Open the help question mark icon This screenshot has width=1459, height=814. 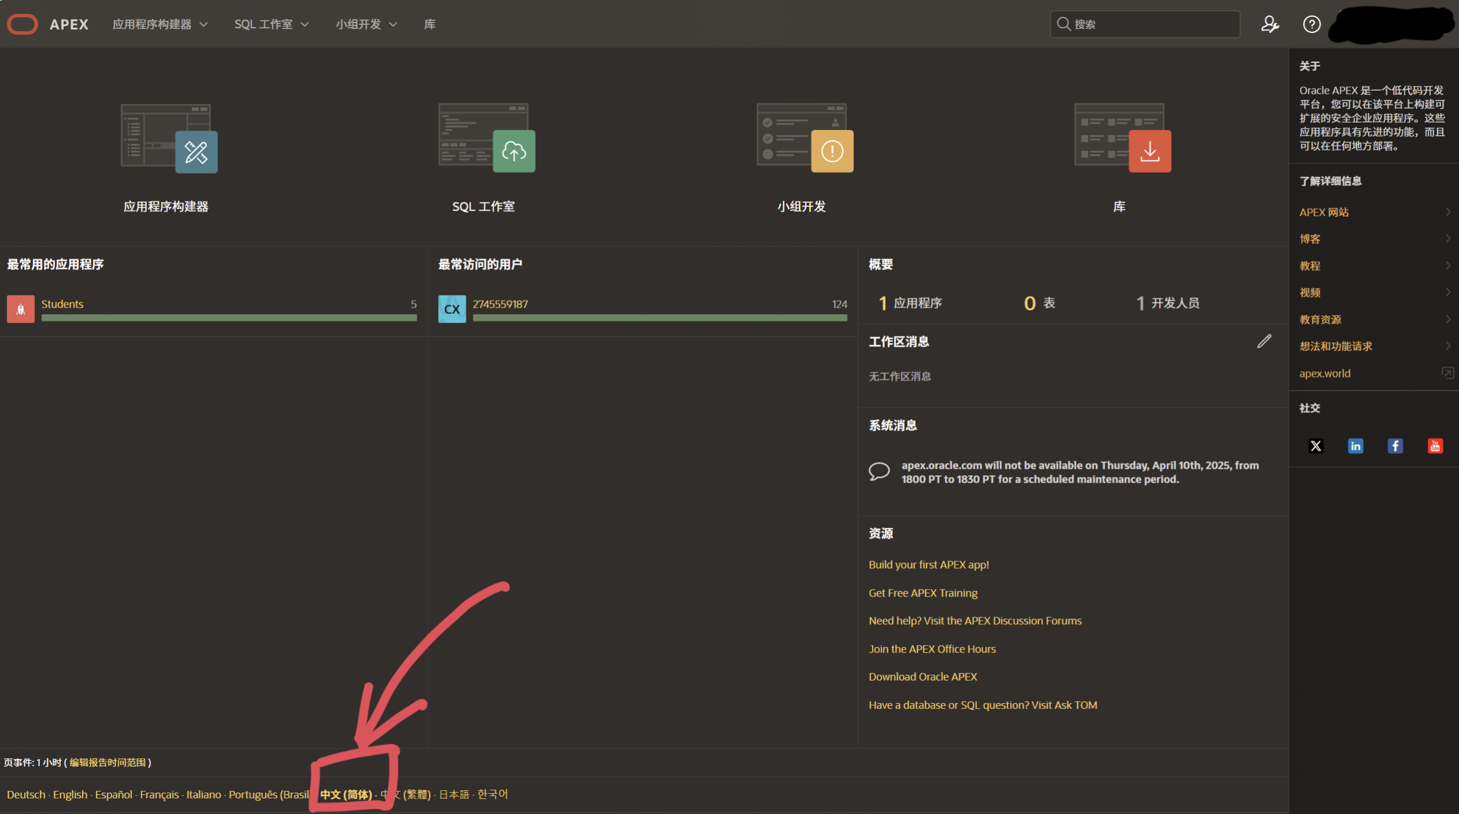1312,24
